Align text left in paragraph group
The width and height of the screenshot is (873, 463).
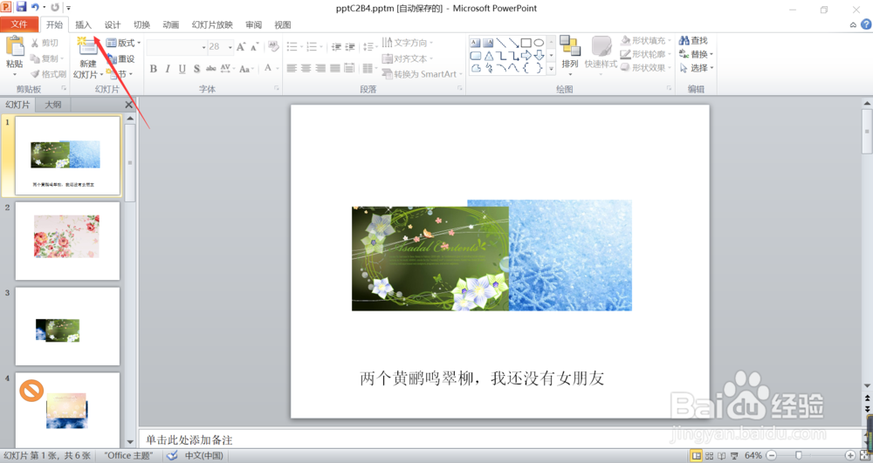(292, 68)
